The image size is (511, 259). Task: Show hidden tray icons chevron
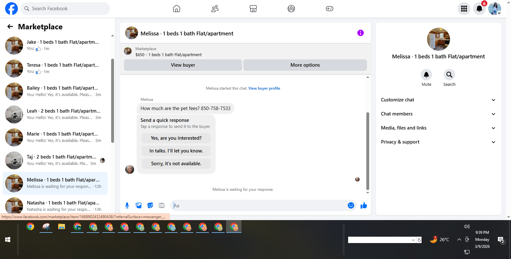[x=459, y=240]
